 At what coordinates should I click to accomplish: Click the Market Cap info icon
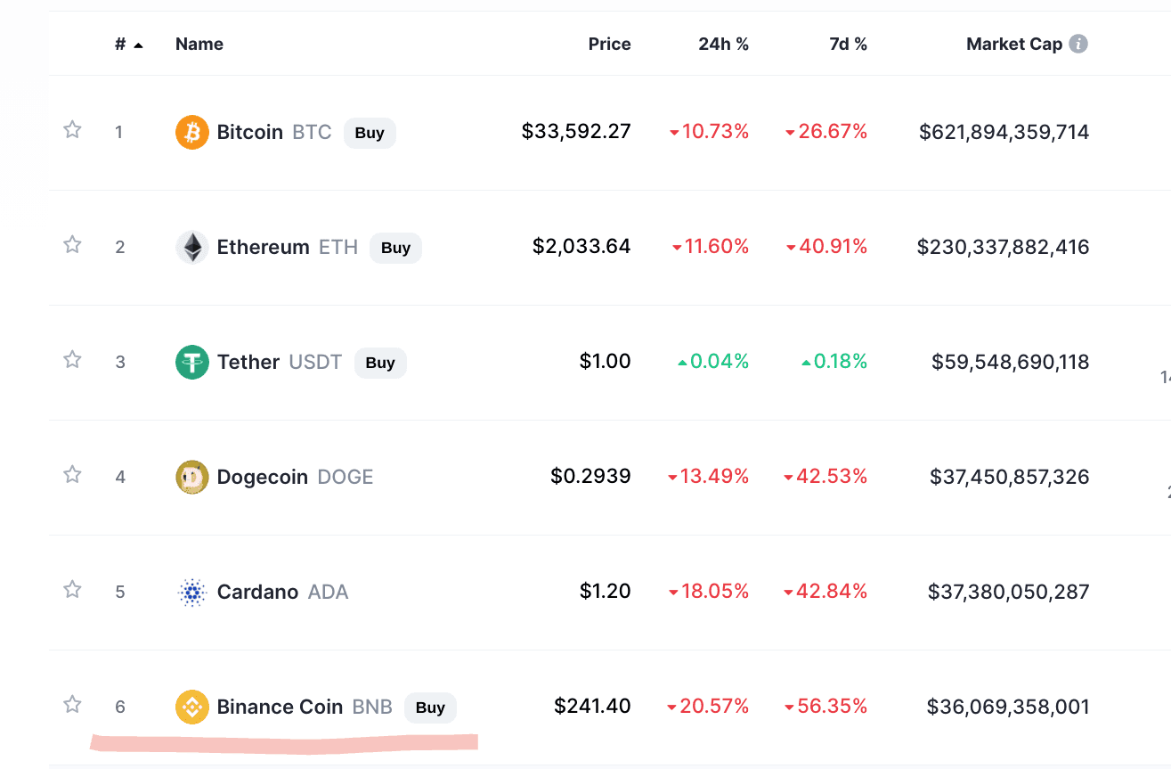1077,44
